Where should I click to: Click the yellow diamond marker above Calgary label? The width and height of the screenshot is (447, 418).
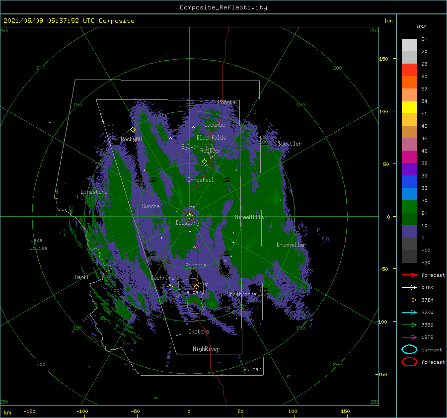pos(196,286)
